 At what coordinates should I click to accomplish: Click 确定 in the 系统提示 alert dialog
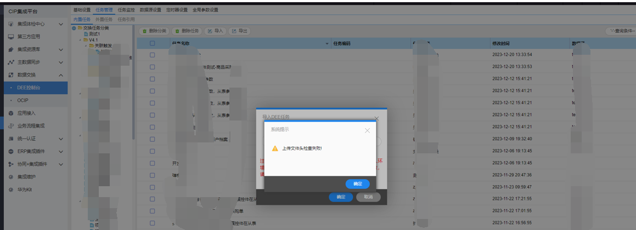pyautogui.click(x=357, y=184)
